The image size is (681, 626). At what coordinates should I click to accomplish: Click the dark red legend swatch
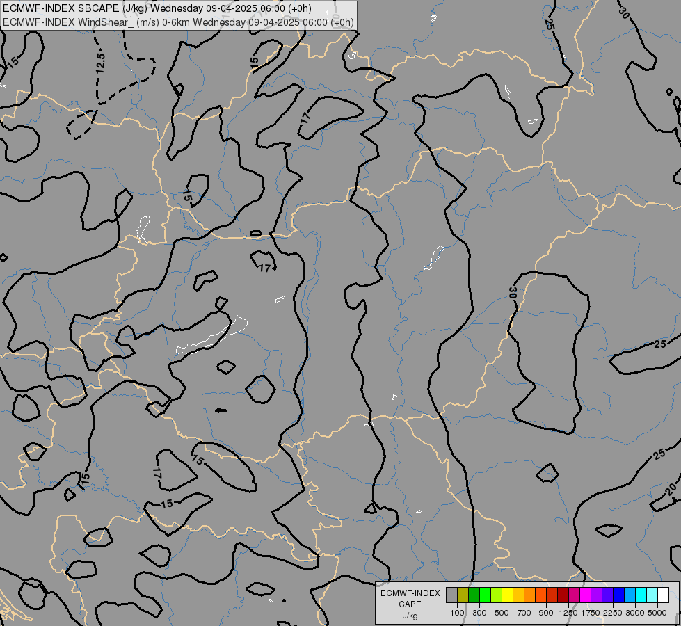[x=563, y=595]
